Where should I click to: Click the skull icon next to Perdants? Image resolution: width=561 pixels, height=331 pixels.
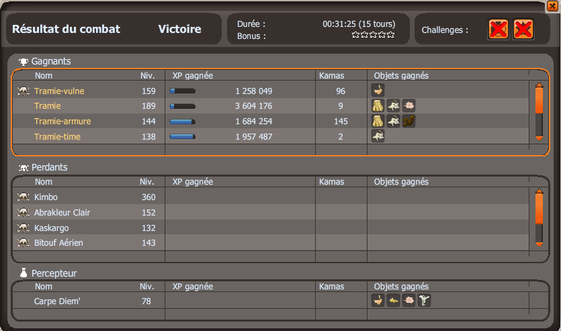24,168
